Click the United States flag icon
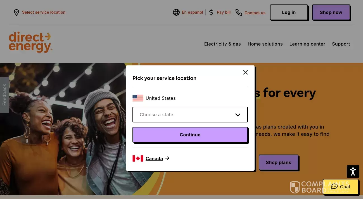 [138, 98]
